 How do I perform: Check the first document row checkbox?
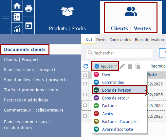pos(85,84)
